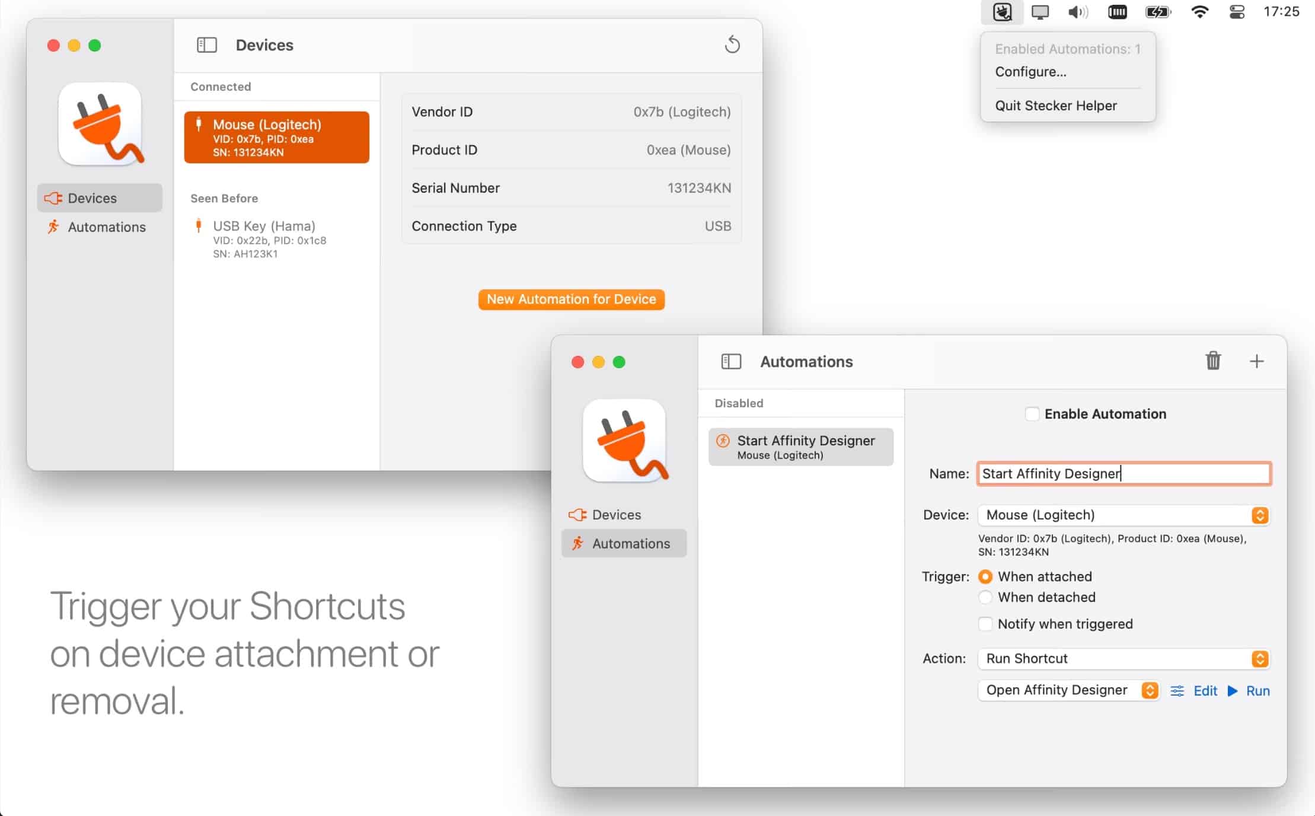
Task: Click the Stecker plug app icon in Devices window
Action: pos(101,124)
